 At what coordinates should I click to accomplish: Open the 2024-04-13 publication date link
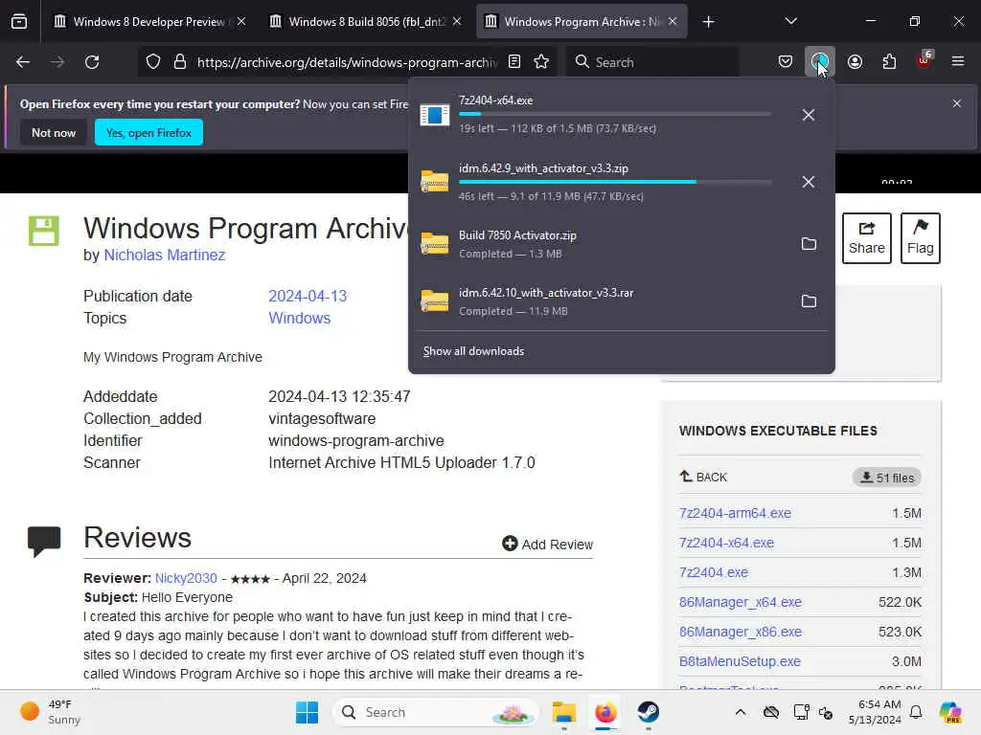[308, 297]
